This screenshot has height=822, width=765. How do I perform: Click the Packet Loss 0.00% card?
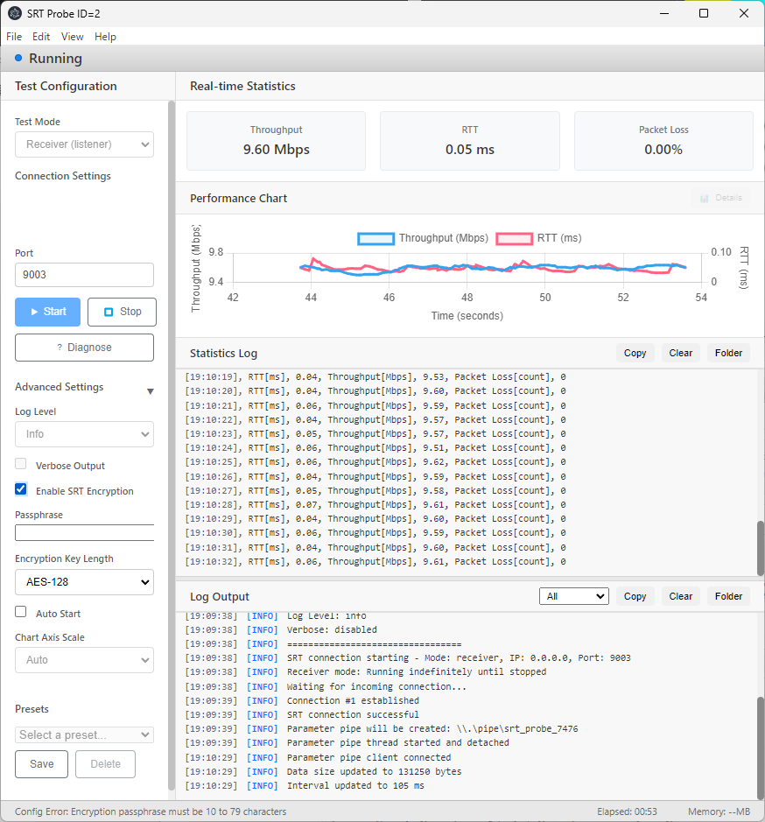coord(663,141)
